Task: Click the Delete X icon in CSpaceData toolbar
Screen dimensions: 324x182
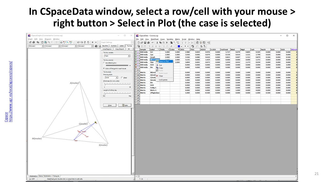Action: point(167,43)
